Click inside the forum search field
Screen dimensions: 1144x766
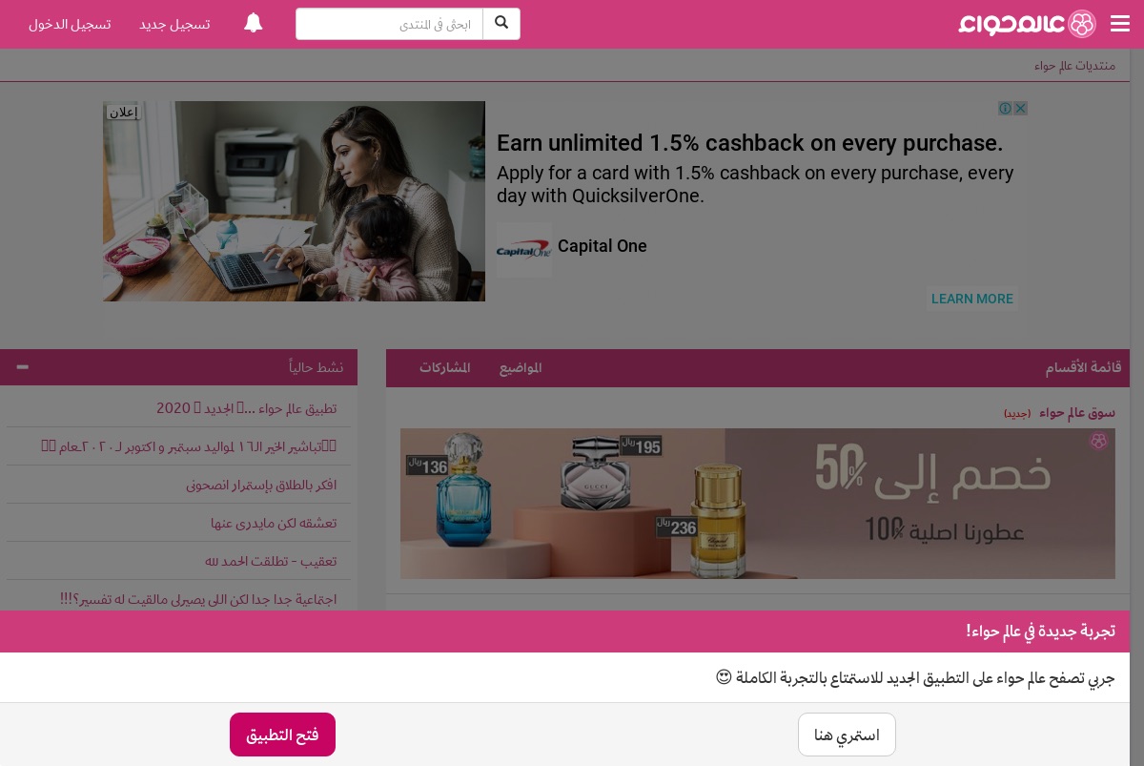389,24
